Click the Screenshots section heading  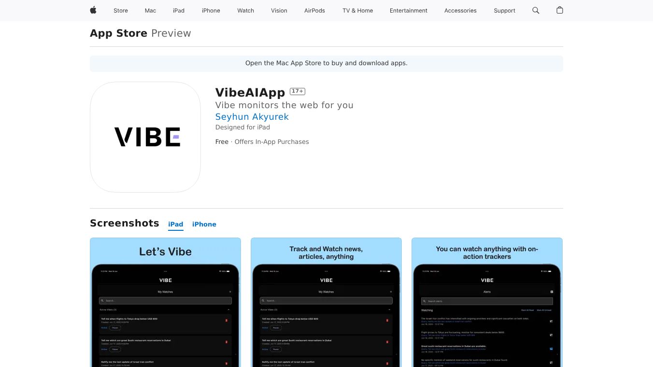(x=125, y=223)
